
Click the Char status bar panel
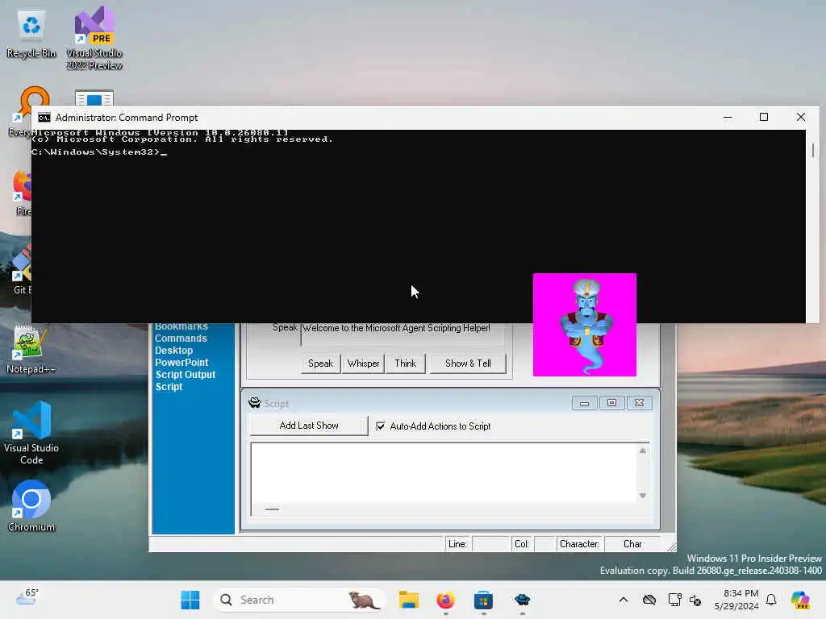[x=632, y=544]
